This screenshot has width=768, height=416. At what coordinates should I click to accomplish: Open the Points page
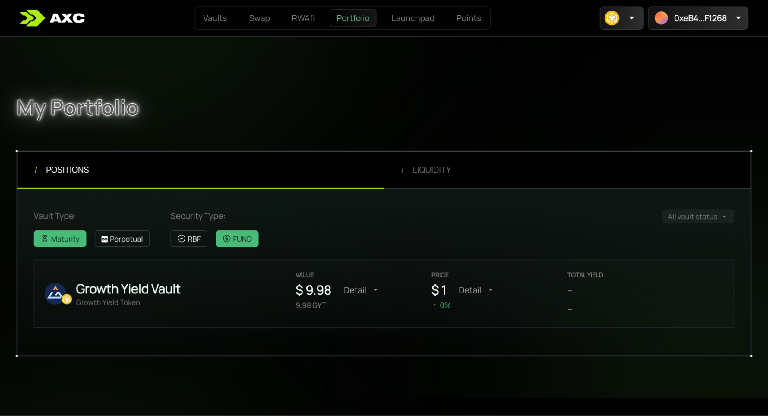pos(468,18)
